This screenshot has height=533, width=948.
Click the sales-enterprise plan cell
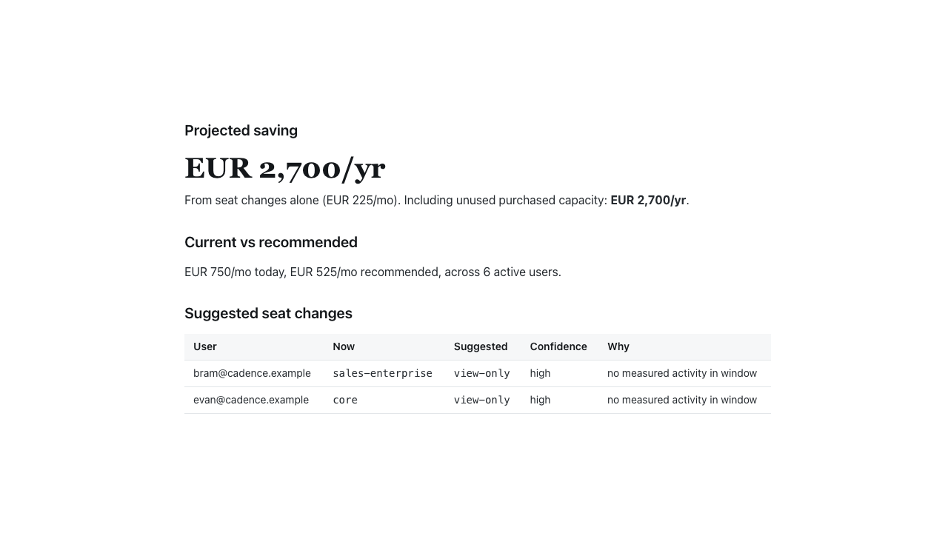tap(382, 373)
